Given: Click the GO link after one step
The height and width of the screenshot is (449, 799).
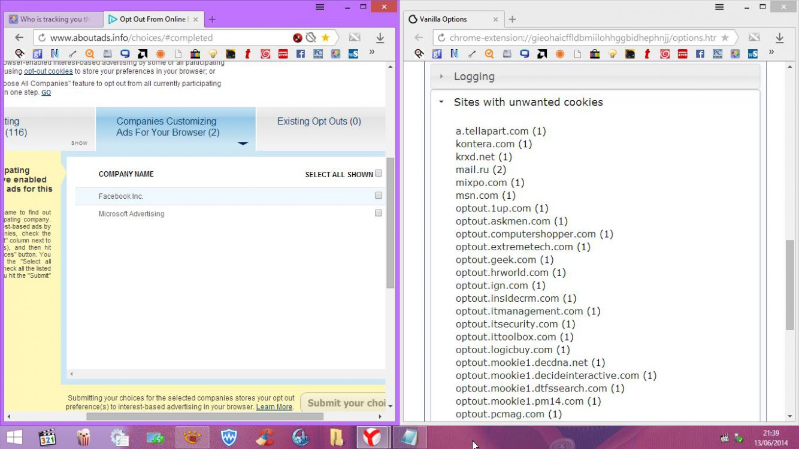Looking at the screenshot, I should pos(46,93).
